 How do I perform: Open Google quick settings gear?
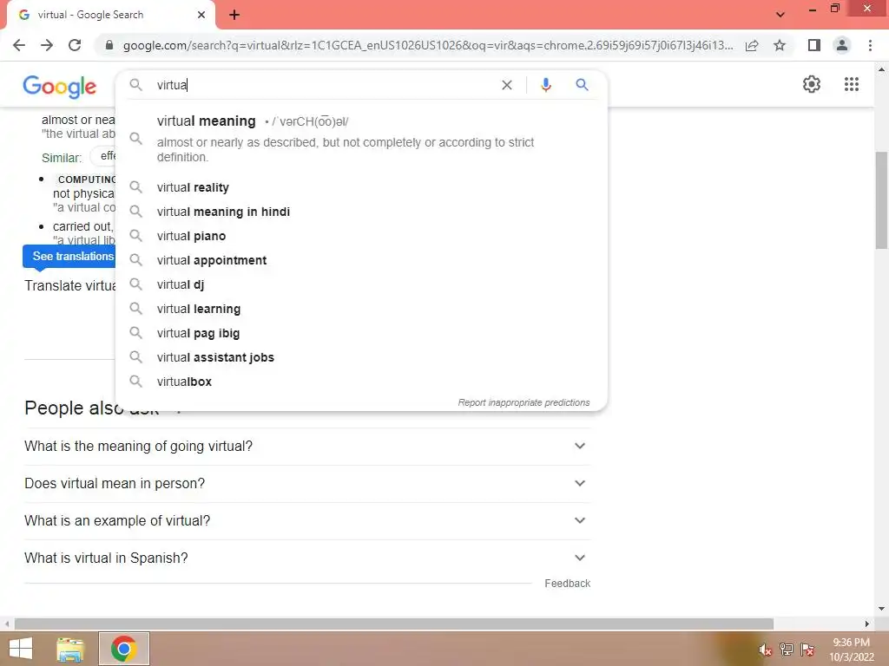pos(812,84)
